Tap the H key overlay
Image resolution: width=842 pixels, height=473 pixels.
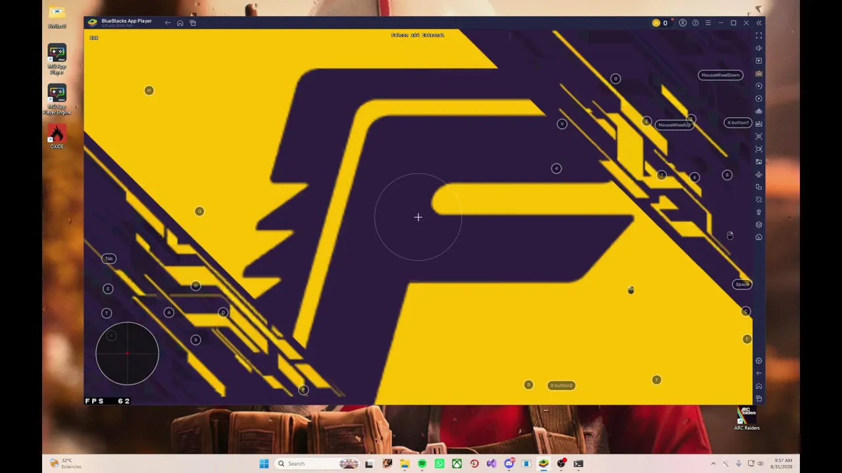click(149, 90)
